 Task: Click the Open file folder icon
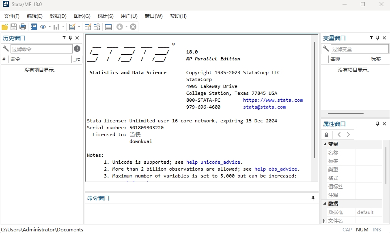point(5,27)
